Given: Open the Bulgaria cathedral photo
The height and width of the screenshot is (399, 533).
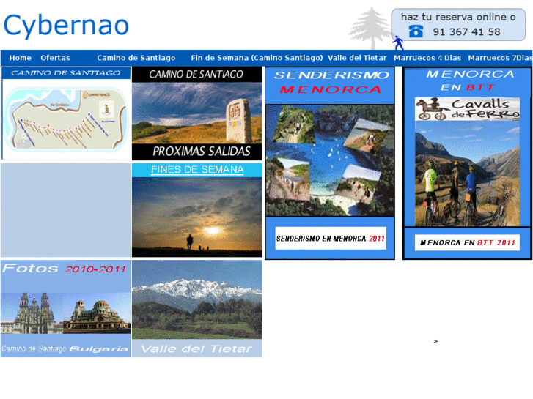Looking at the screenshot, I should click(x=97, y=315).
